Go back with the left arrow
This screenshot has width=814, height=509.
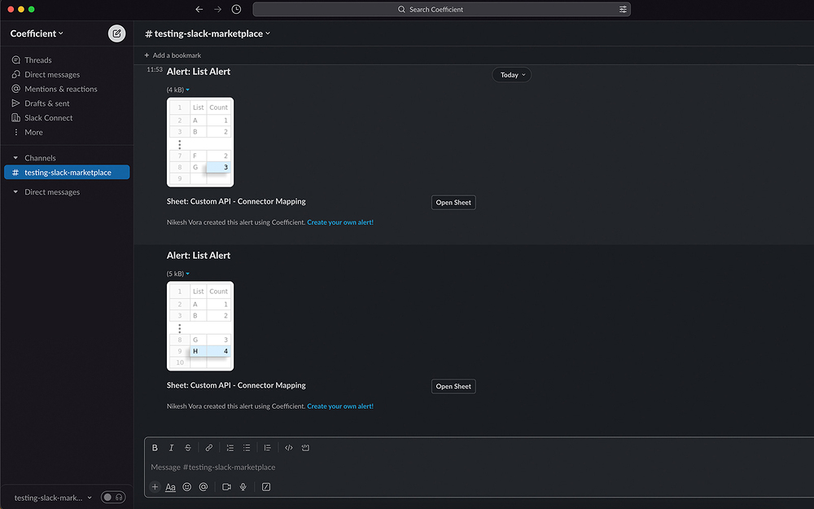[199, 9]
